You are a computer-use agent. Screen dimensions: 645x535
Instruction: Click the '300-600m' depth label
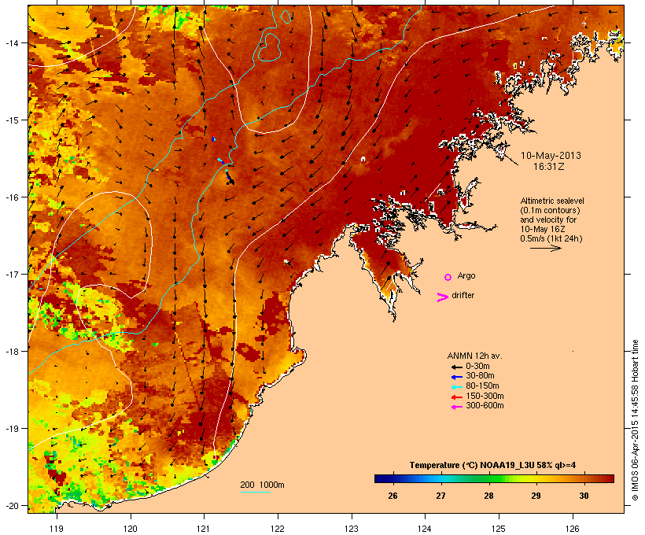(x=485, y=406)
